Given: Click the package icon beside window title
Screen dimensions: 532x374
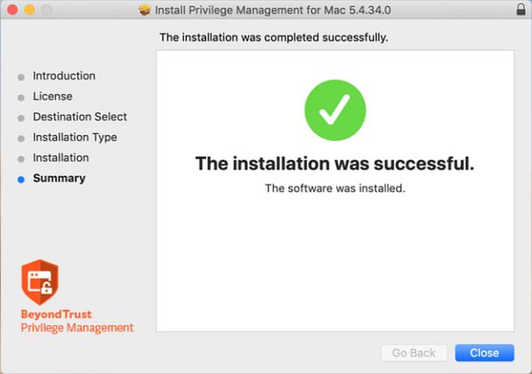Looking at the screenshot, I should click(x=144, y=10).
